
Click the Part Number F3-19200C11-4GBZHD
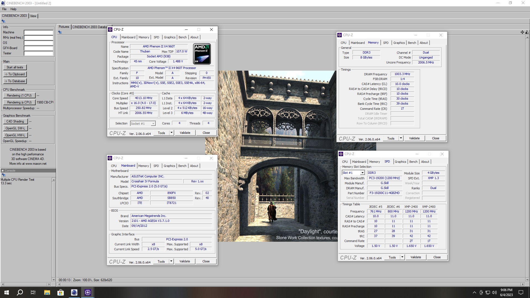point(385,193)
